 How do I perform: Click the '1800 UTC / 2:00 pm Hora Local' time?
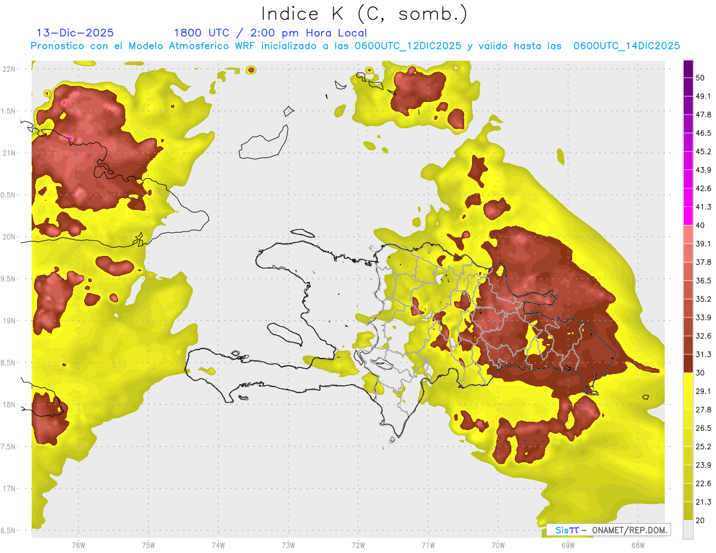click(270, 33)
